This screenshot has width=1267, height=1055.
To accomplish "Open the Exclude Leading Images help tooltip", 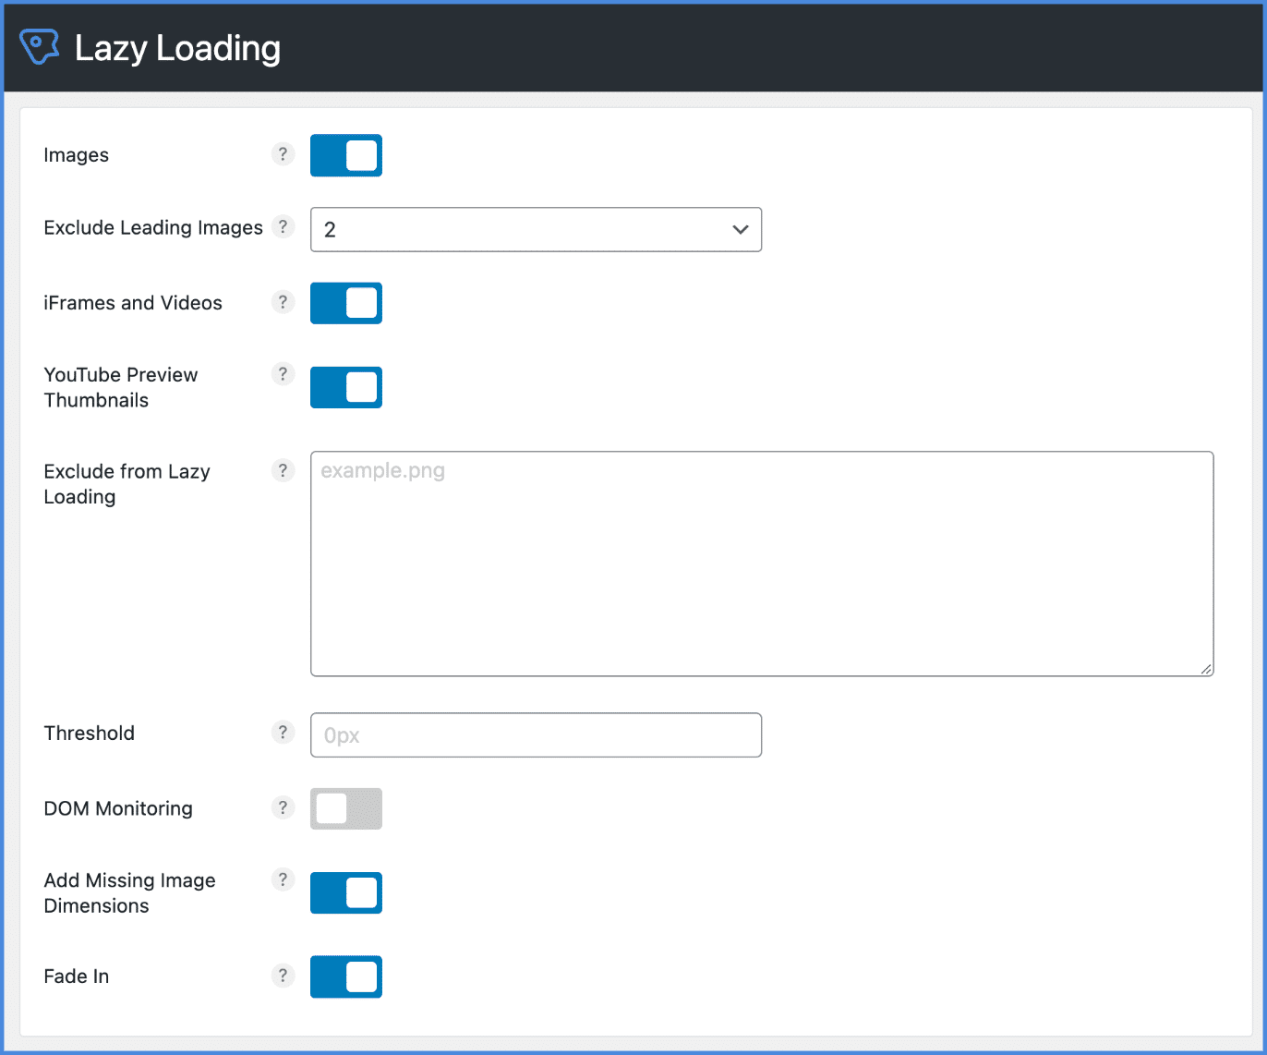I will tap(283, 226).
